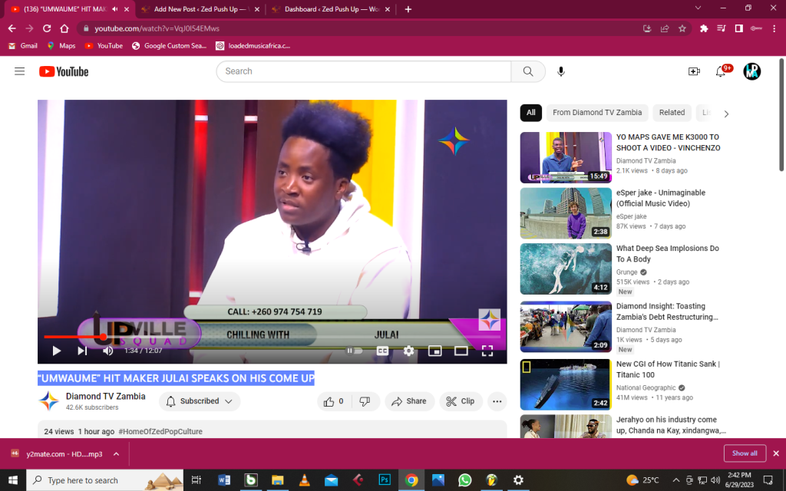Start voice search with microphone icon
This screenshot has height=491, width=786.
561,71
